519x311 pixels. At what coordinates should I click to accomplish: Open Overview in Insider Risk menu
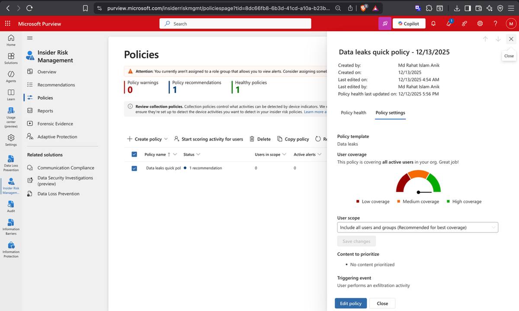pos(47,72)
